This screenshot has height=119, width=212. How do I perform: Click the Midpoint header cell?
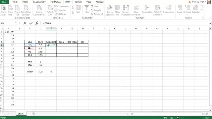click(x=51, y=42)
